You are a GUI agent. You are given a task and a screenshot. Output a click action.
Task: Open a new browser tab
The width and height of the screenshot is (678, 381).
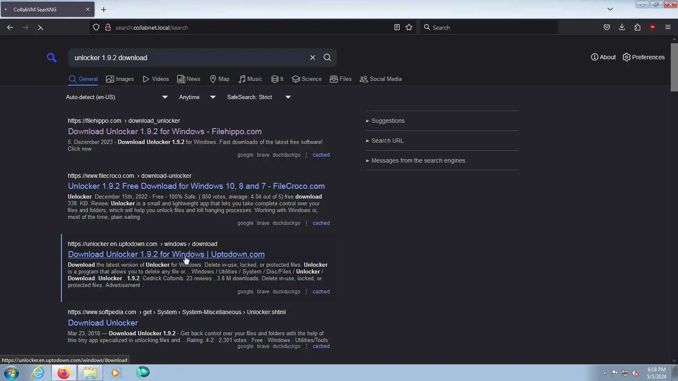(x=104, y=9)
